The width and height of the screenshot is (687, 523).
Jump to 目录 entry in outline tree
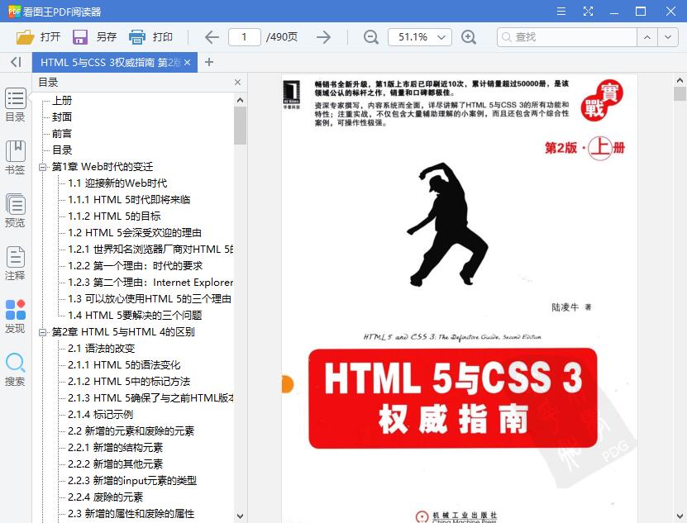tap(62, 150)
